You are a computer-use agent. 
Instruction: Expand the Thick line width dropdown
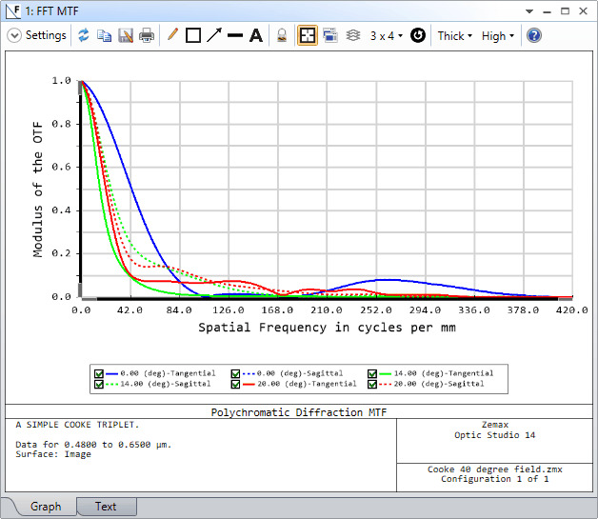[454, 35]
